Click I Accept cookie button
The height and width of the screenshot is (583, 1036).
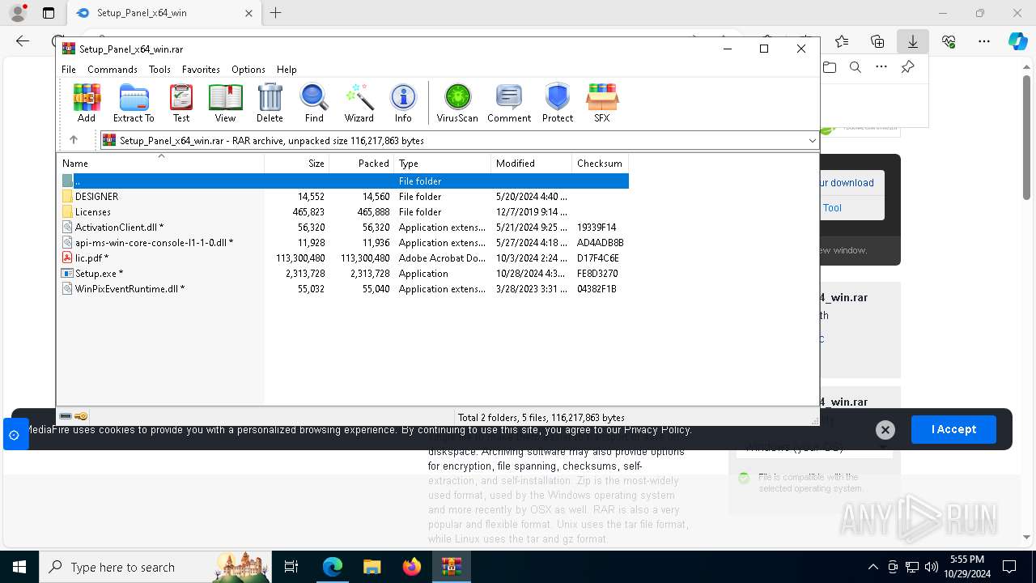click(953, 429)
